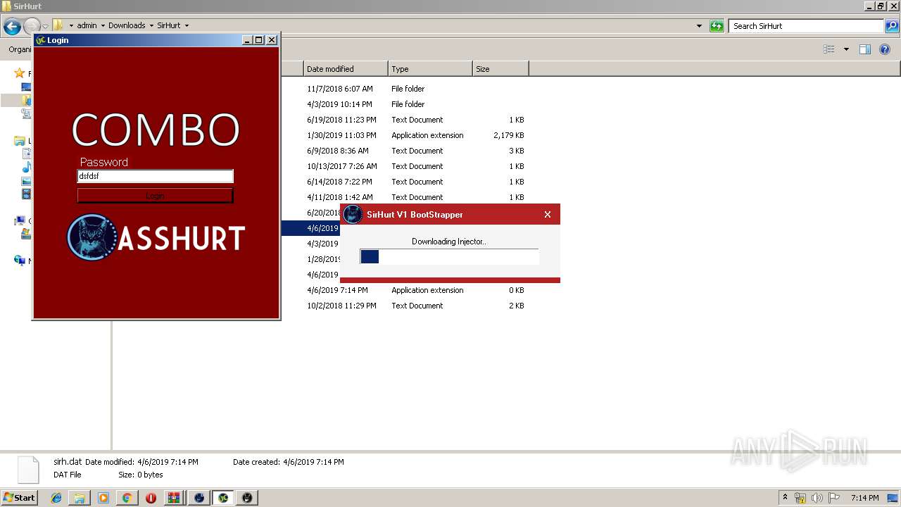Open the Start menu
The height and width of the screenshot is (507, 901).
point(19,498)
